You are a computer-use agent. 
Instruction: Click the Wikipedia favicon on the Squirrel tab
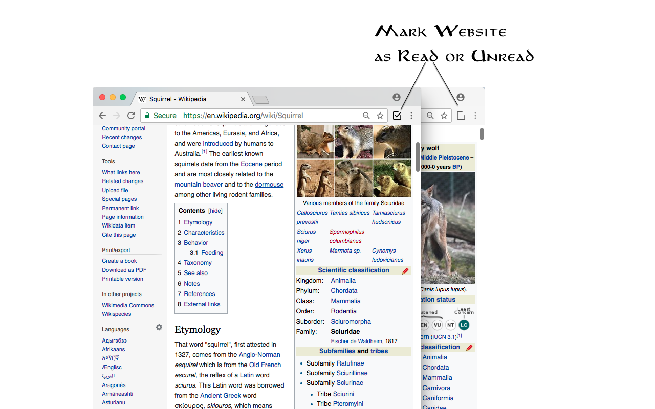[x=142, y=99]
